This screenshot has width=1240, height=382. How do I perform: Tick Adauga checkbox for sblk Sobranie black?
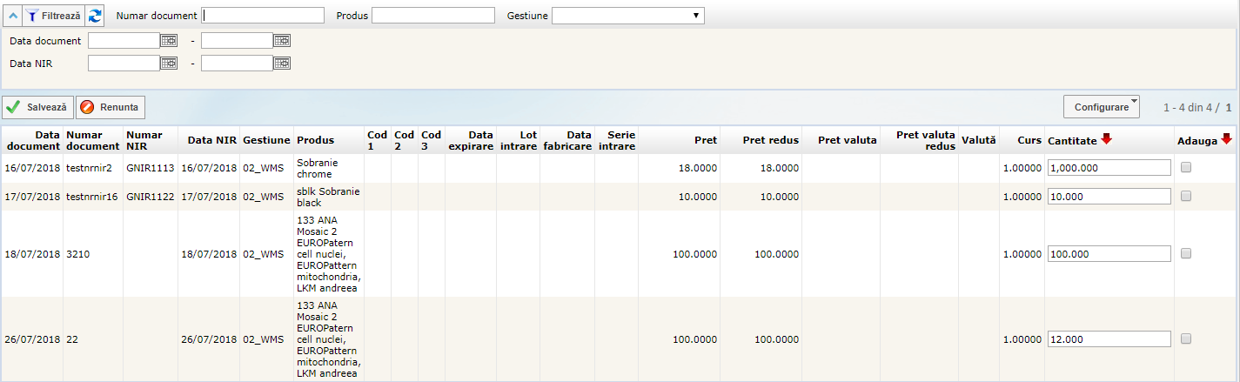click(1185, 197)
